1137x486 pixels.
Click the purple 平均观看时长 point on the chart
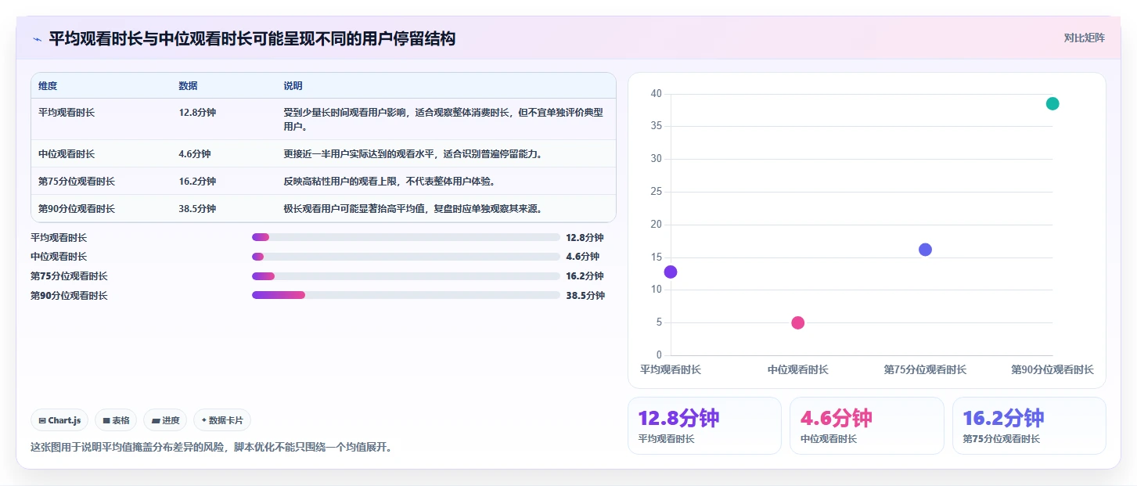pos(671,272)
